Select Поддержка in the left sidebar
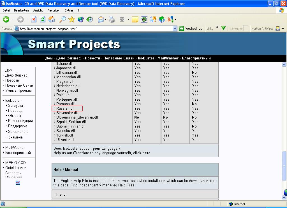287x208 pixels. click(18, 126)
